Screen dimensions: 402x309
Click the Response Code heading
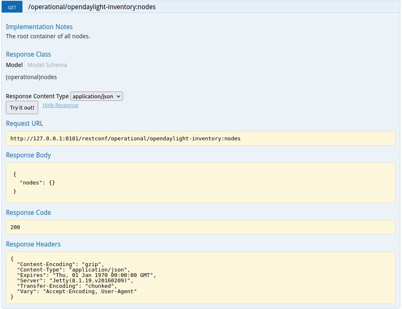pos(28,212)
